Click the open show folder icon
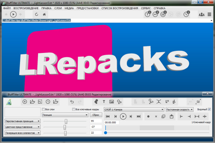 pos(33,102)
